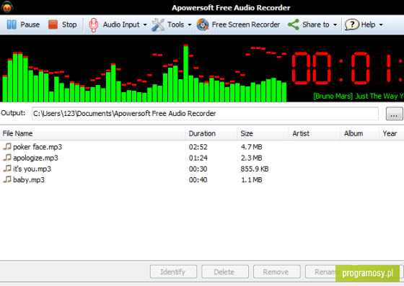
Task: Click the microphone Audio Input icon
Action: click(x=93, y=25)
